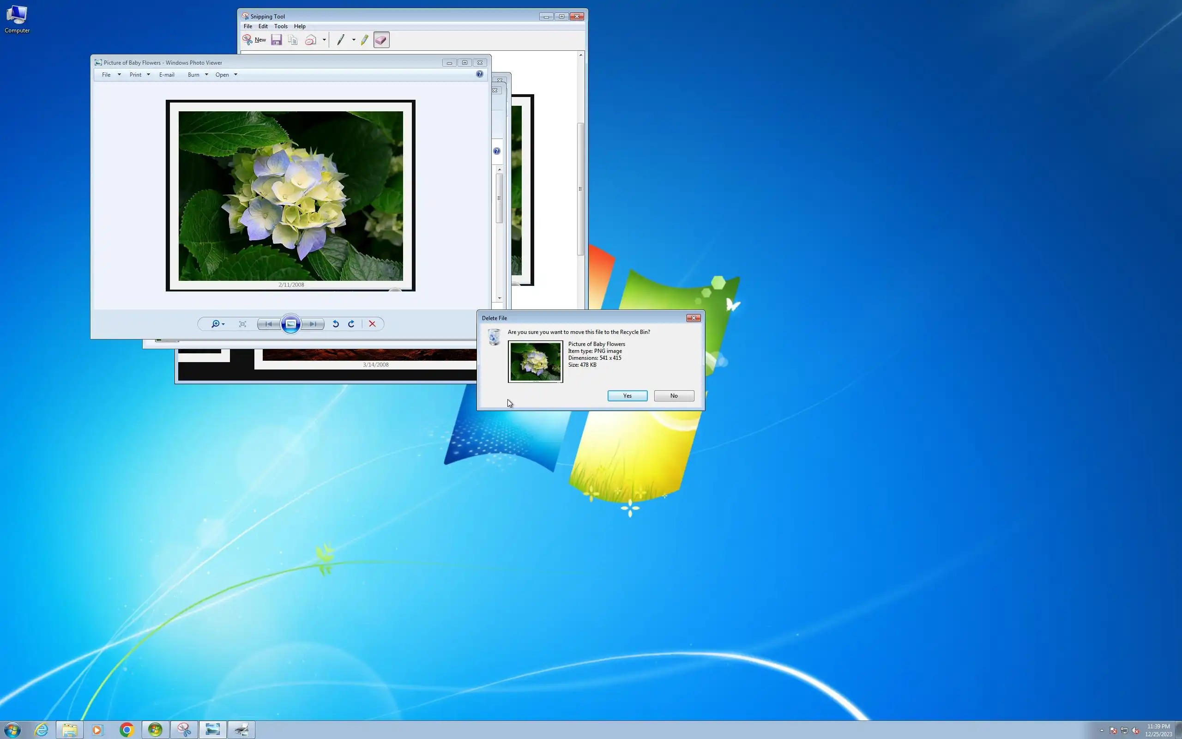The width and height of the screenshot is (1182, 739).
Task: Click the Copy icon in Snipping Tool
Action: pyautogui.click(x=293, y=40)
